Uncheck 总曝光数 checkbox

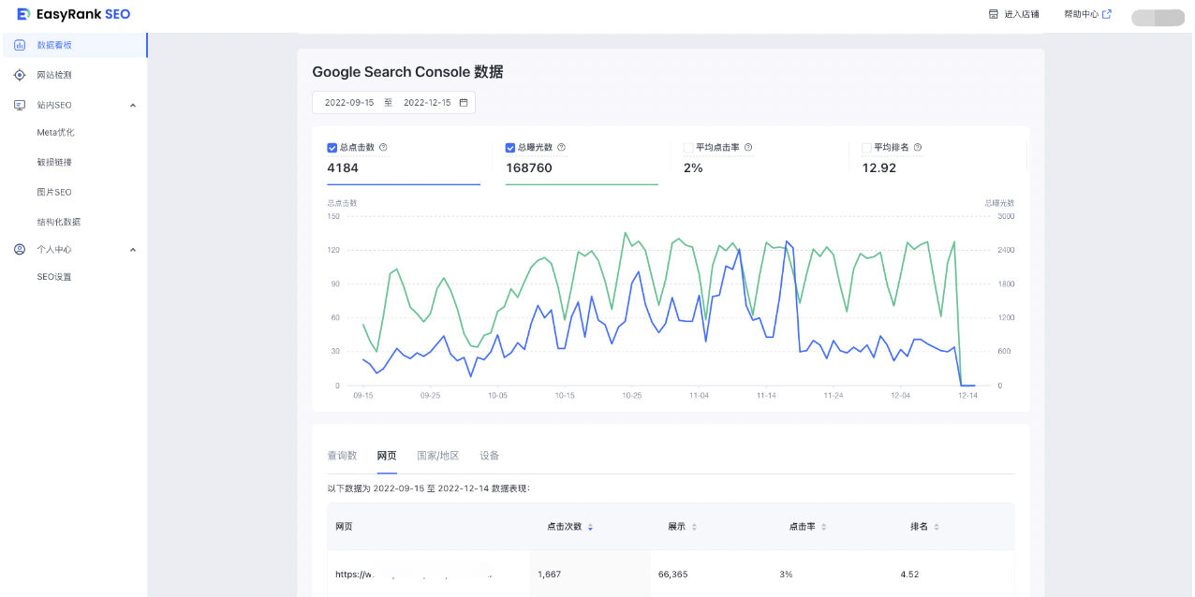click(510, 147)
